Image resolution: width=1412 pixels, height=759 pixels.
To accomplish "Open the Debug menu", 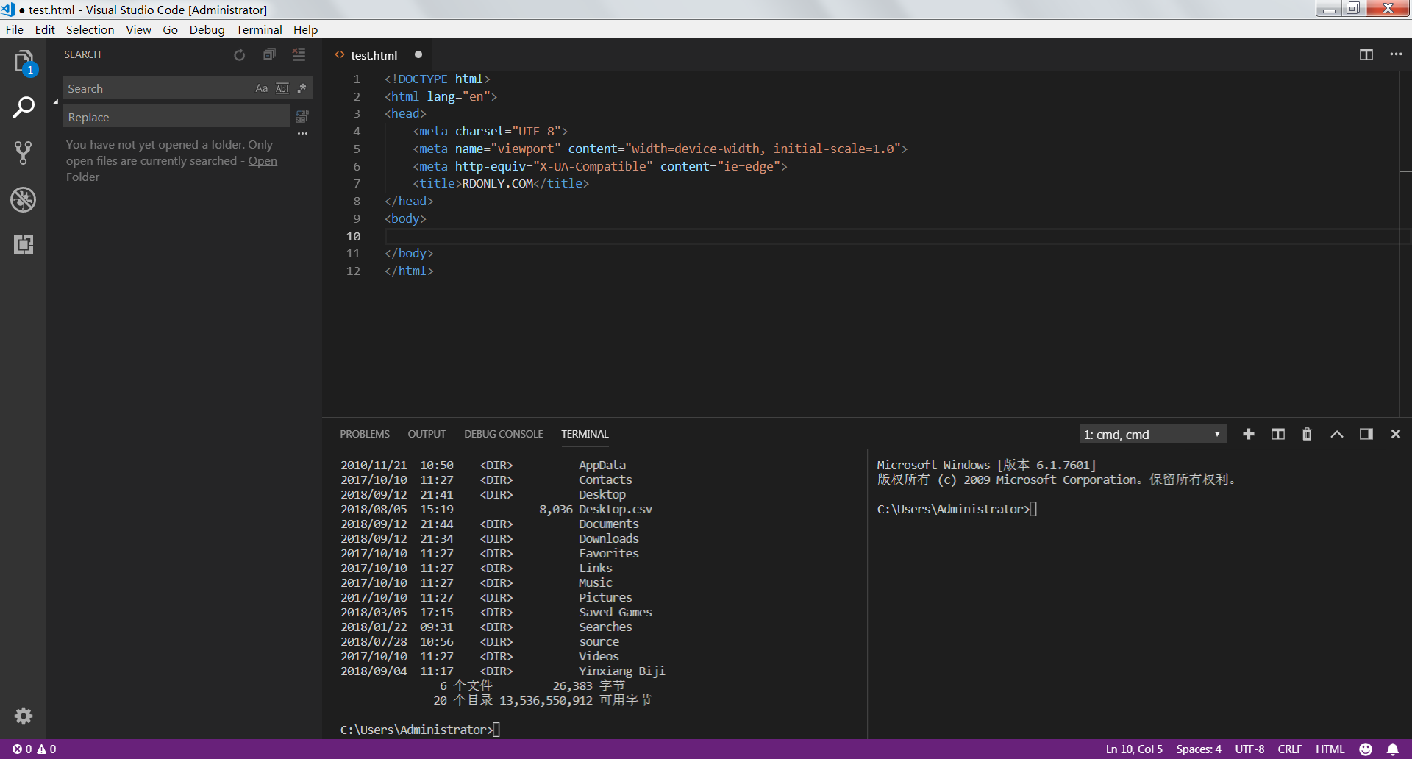I will 207,30.
